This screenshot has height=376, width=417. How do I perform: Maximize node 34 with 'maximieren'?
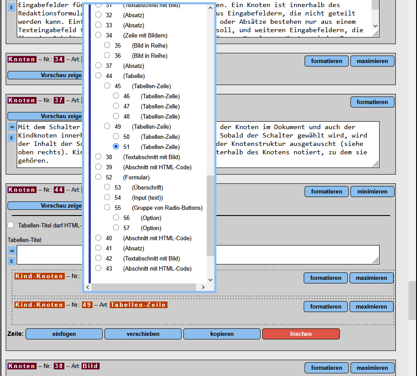[x=372, y=61]
